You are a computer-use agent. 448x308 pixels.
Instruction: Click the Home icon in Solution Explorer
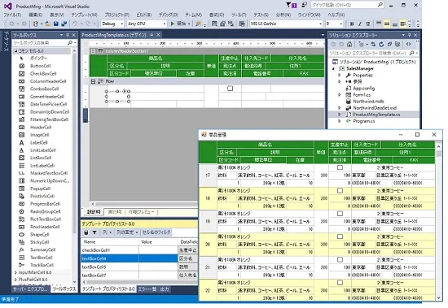[x=349, y=44]
